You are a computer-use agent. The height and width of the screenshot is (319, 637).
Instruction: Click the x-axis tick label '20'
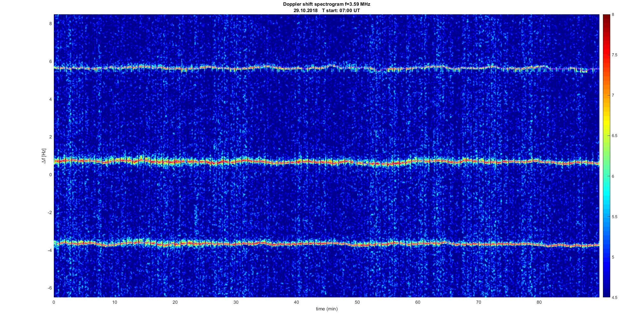coord(175,302)
